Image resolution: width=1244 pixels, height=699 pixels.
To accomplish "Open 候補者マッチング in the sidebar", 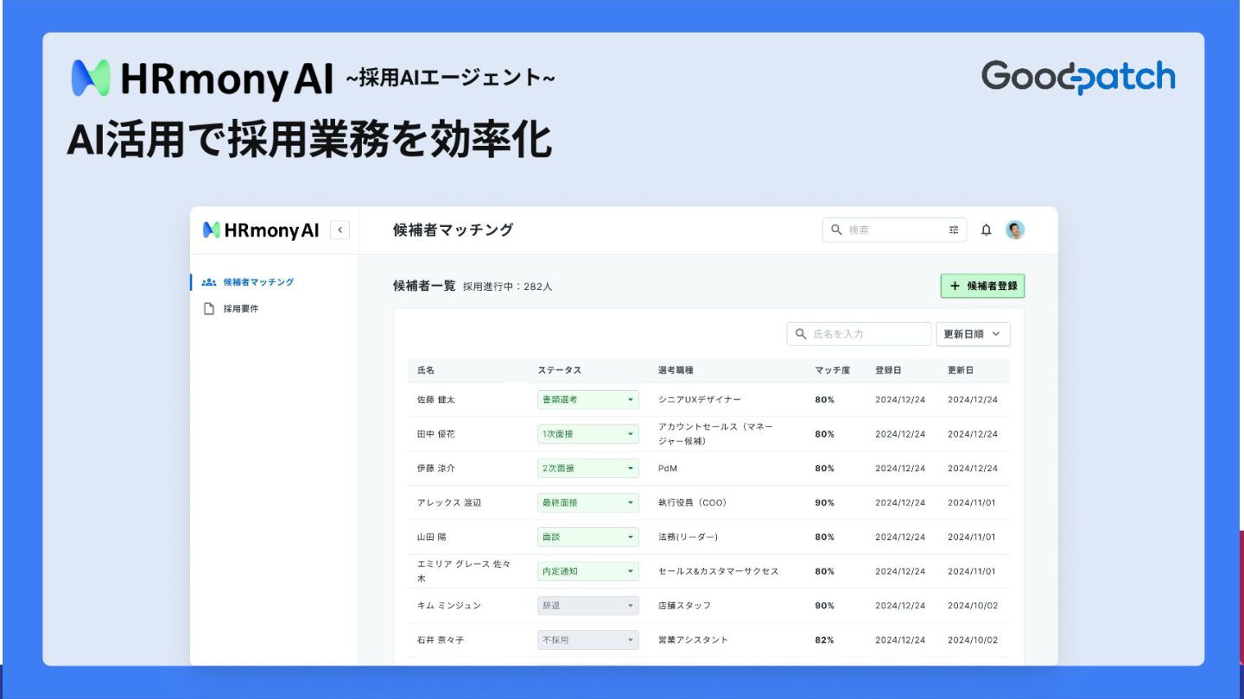I will [258, 282].
